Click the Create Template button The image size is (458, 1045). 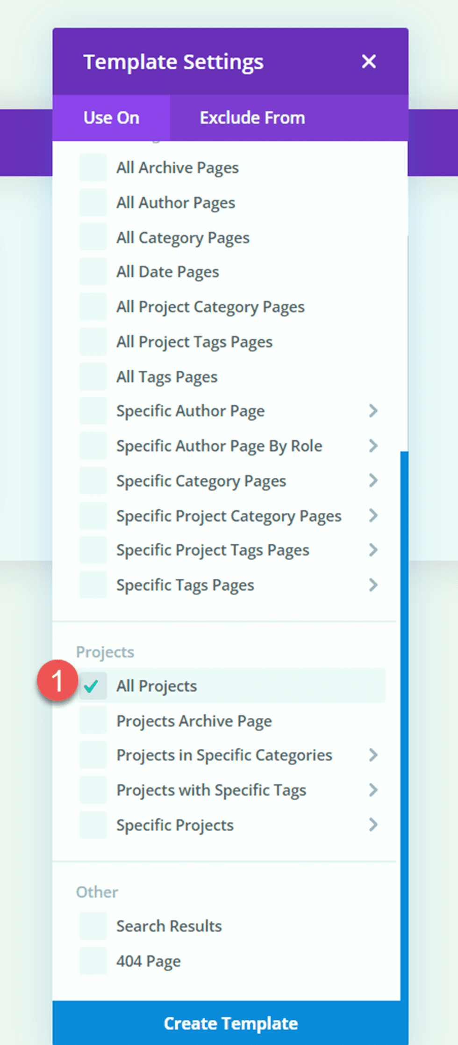(x=230, y=1023)
